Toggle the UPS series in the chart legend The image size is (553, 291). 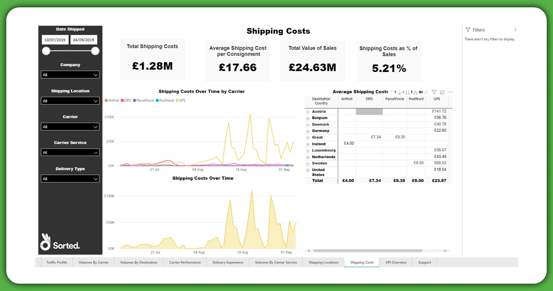[181, 100]
